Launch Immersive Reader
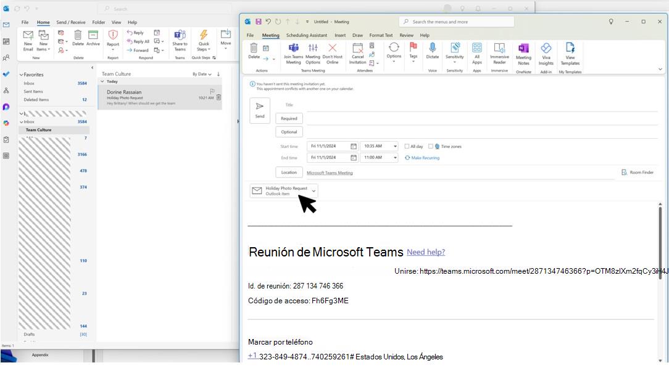The image size is (669, 368). [x=499, y=54]
